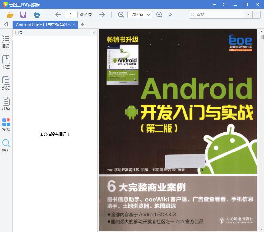Image resolution: width=264 pixels, height=232 pixels.
Task: Click the 该文档没有目录！ message text
Action: pos(54,134)
